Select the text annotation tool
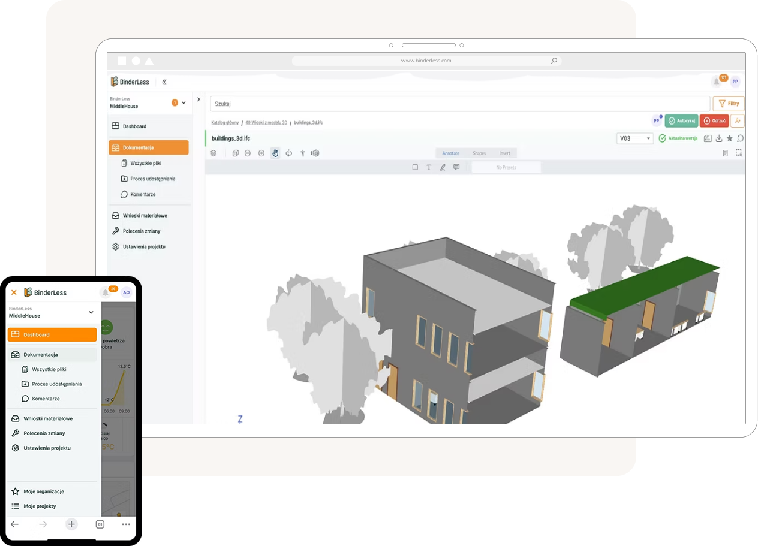 pyautogui.click(x=429, y=168)
